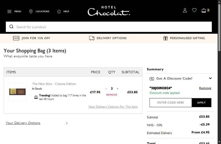Increase quantity with plus button
This screenshot has width=221, height=144.
coord(117,89)
